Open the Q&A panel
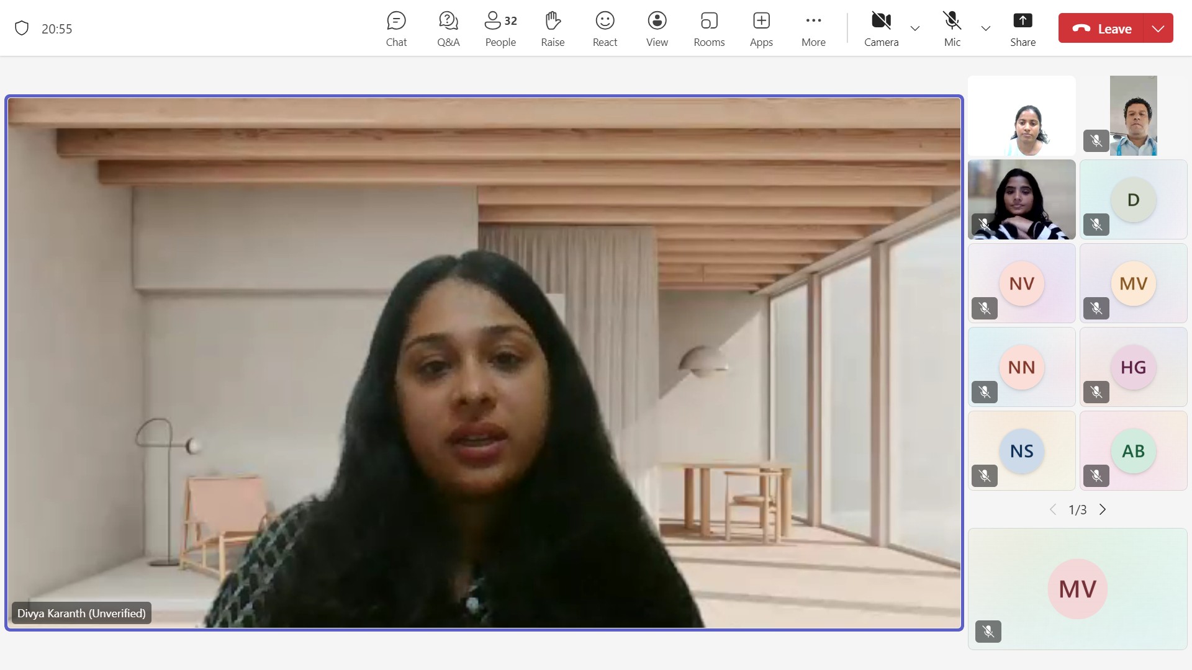Screen dimensions: 1192x670 tap(446, 27)
